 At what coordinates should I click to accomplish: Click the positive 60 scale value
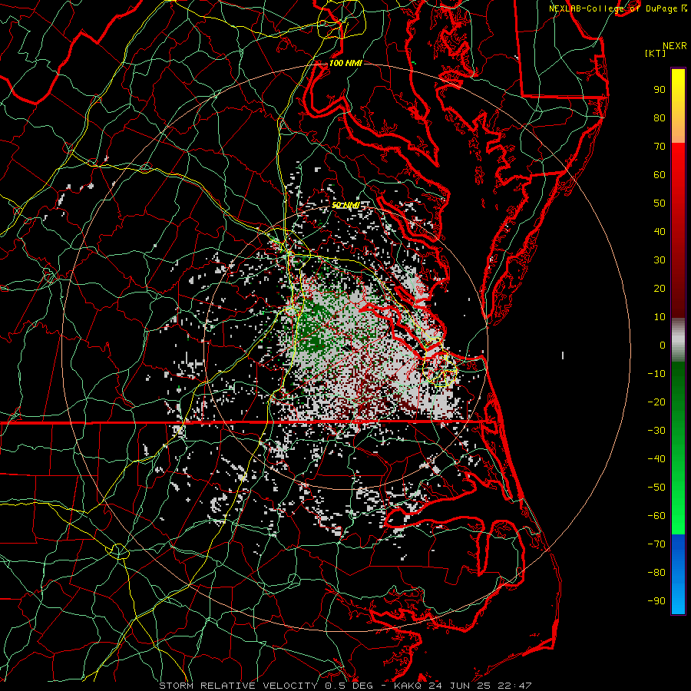pyautogui.click(x=660, y=174)
